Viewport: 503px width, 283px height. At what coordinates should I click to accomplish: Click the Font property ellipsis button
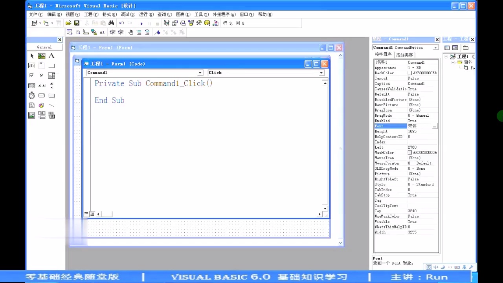[435, 126]
